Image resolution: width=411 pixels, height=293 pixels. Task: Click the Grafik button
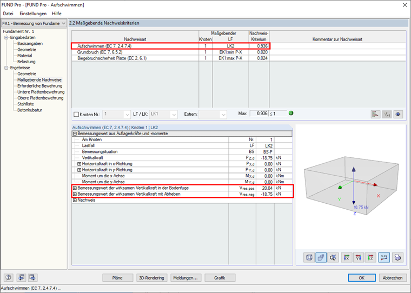click(220, 278)
